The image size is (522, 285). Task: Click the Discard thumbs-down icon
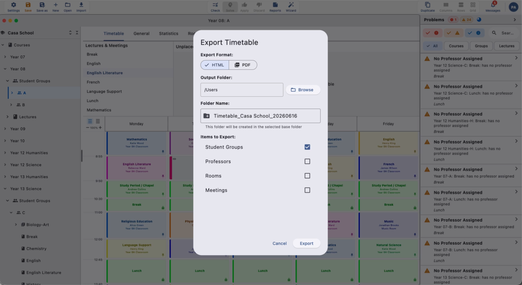(x=259, y=7)
